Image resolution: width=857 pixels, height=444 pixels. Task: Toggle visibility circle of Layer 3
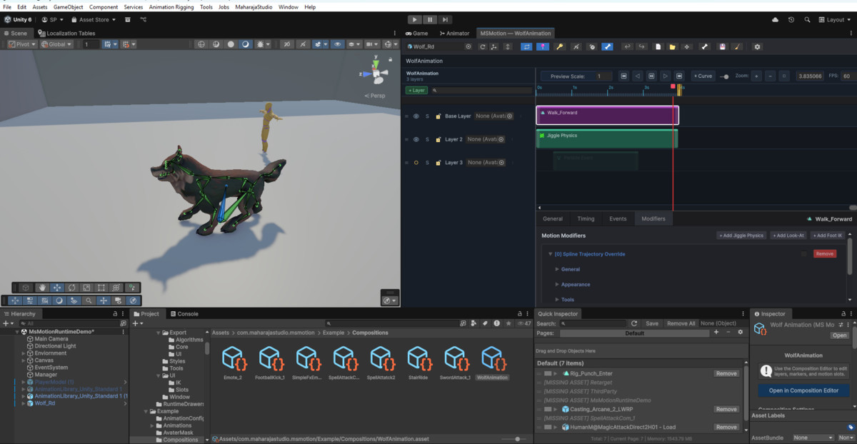416,163
